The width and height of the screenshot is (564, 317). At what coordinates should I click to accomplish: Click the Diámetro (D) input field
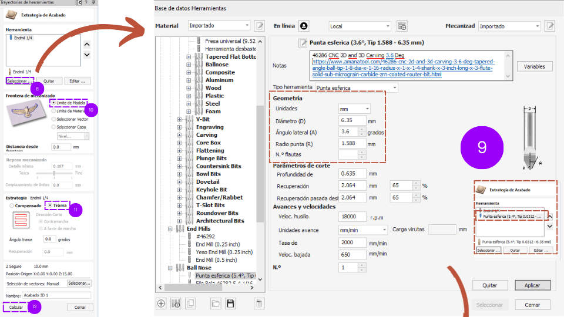point(352,120)
